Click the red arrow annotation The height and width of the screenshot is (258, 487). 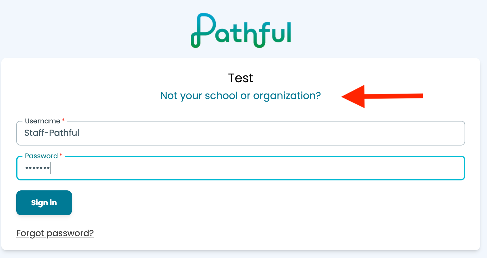[x=382, y=96]
